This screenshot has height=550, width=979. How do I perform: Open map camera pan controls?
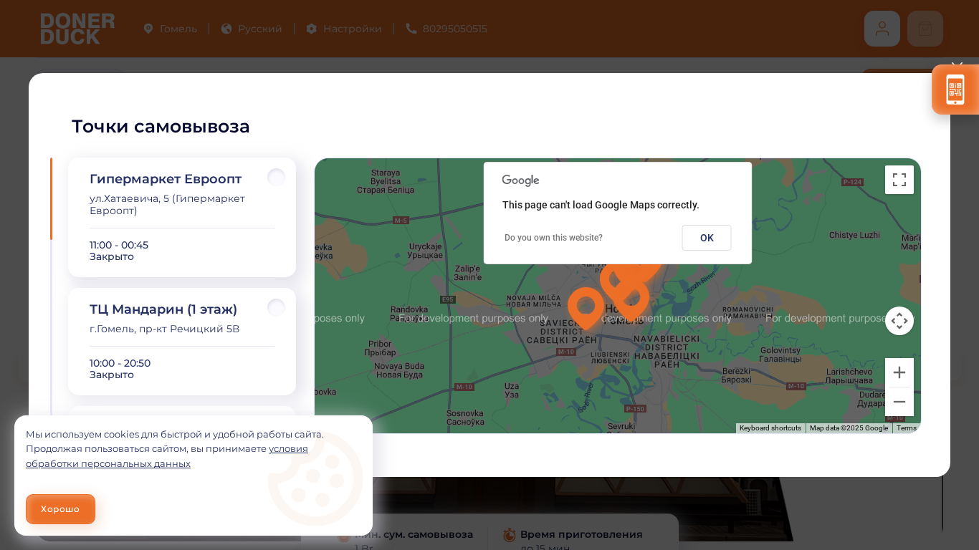(899, 321)
